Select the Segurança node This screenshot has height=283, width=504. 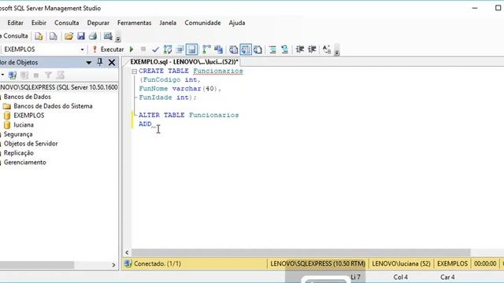[18, 134]
